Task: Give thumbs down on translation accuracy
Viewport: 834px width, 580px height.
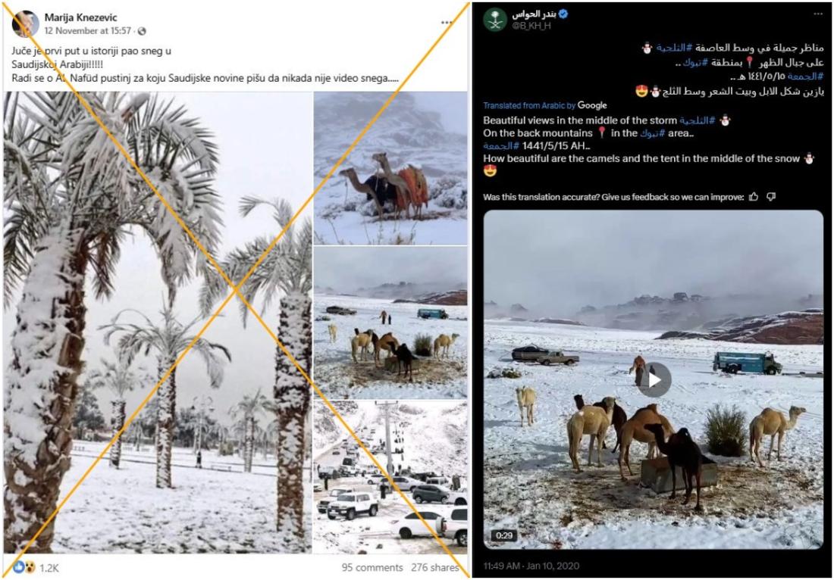Action: (771, 197)
